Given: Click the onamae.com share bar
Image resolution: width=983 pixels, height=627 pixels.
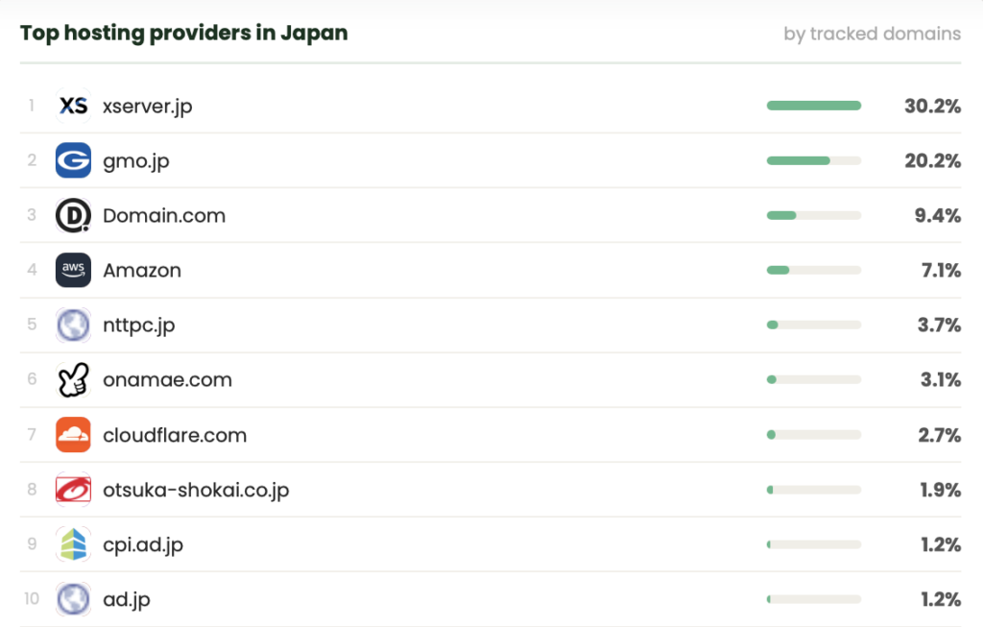Looking at the screenshot, I should click(x=814, y=380).
